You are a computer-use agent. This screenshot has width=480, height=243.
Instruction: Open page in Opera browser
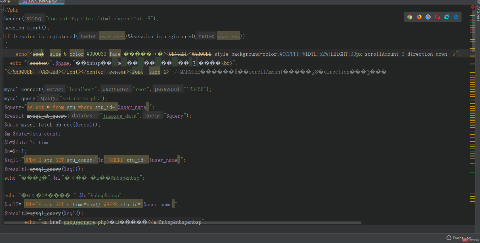tap(437, 17)
